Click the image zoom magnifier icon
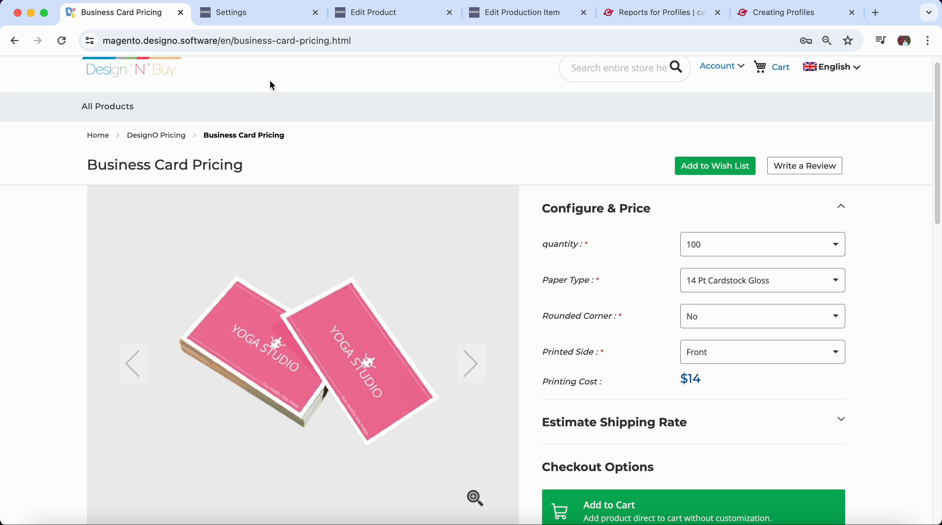 click(475, 498)
